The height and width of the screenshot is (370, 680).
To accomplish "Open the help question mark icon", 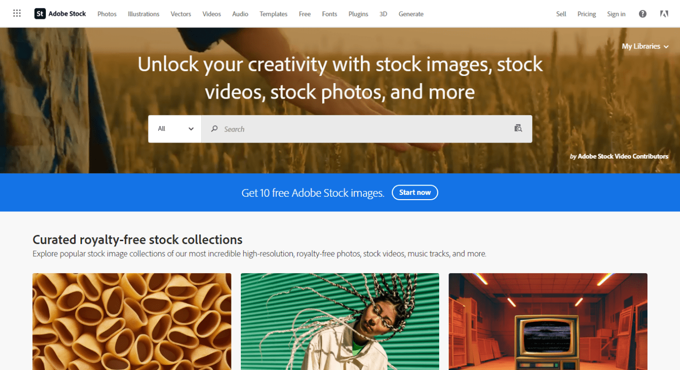I will [x=642, y=14].
